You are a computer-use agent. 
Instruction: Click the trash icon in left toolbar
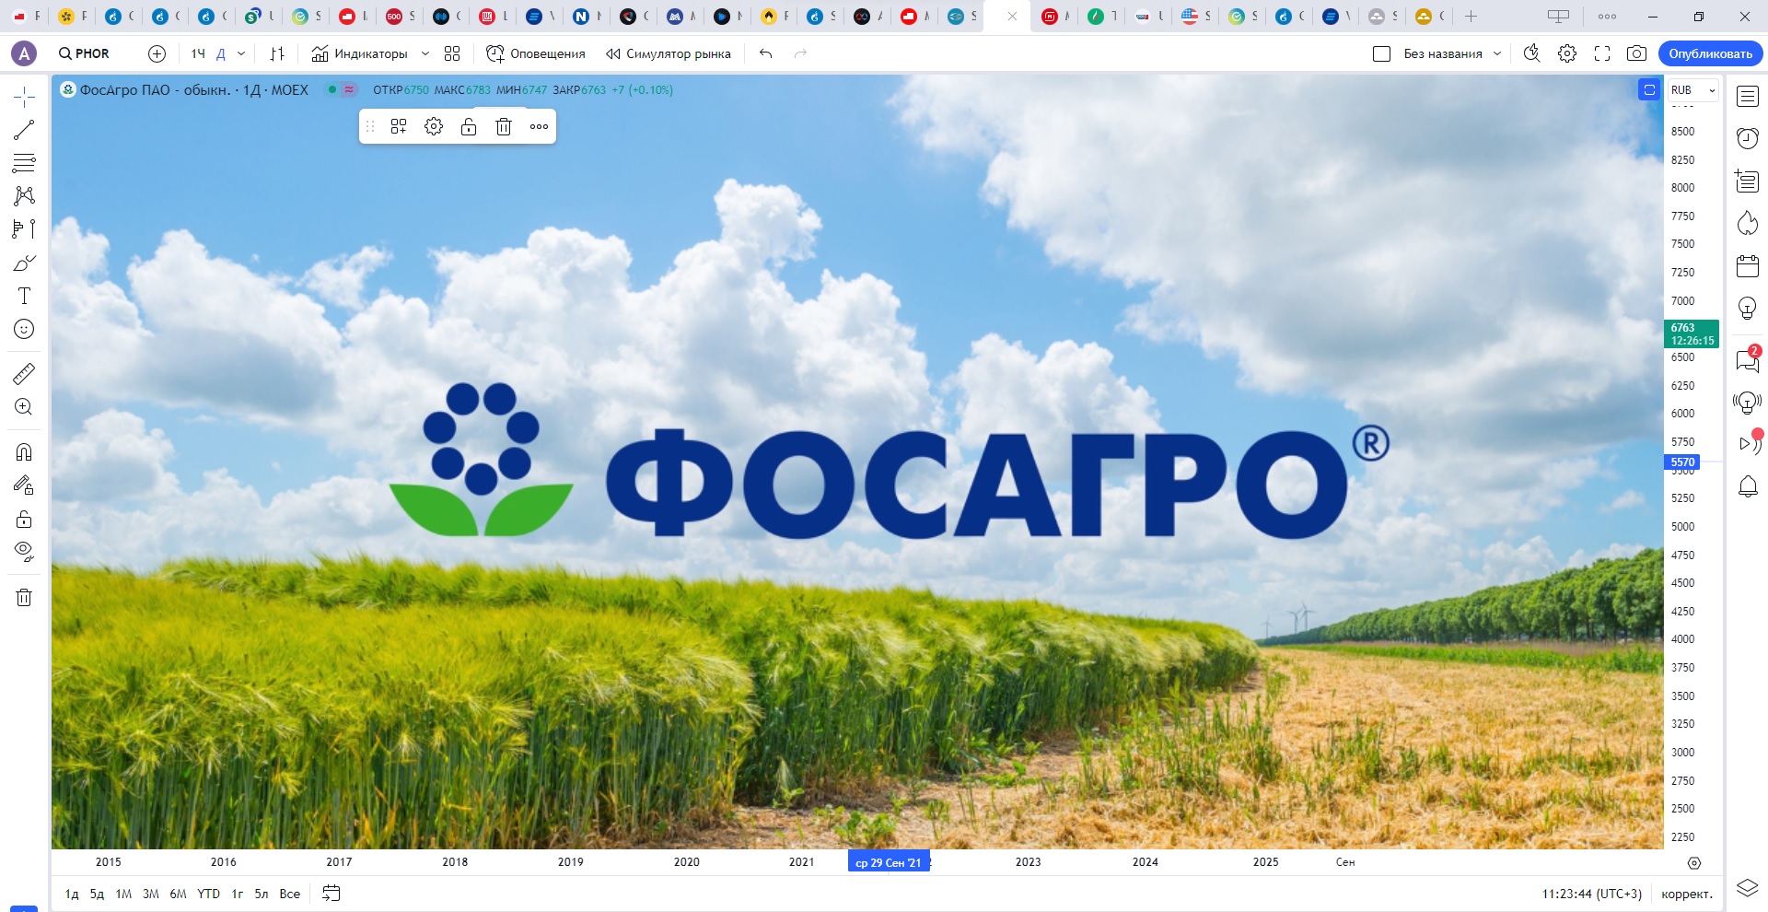click(24, 597)
